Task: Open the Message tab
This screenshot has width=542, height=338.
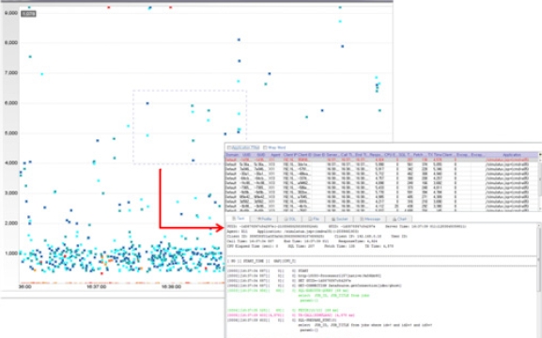Action: point(370,219)
